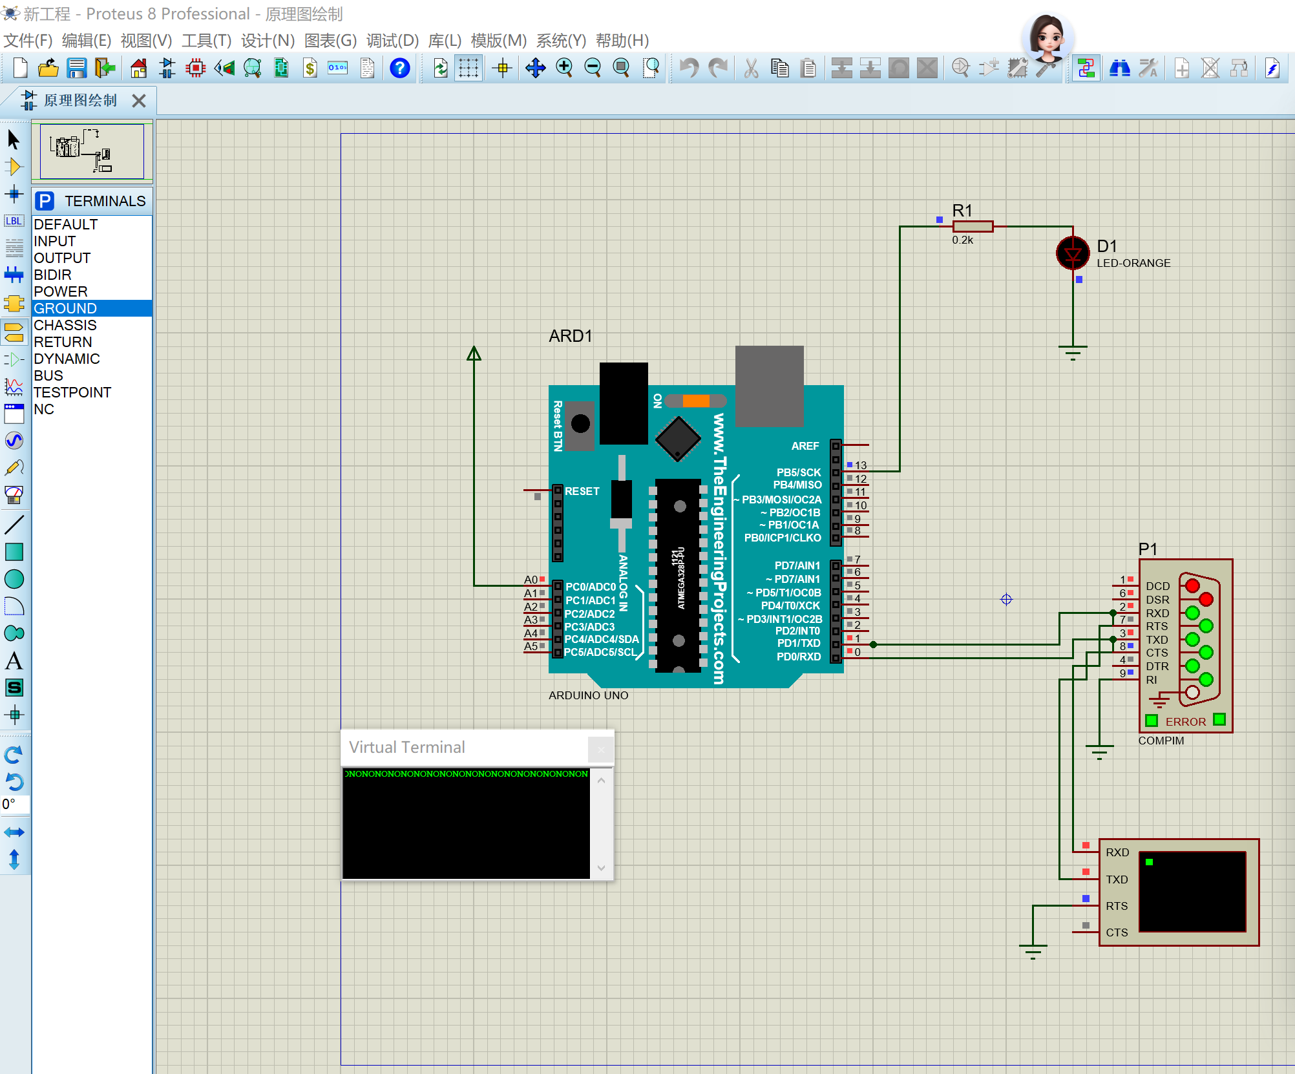The width and height of the screenshot is (1295, 1074).
Task: Select the Component mode tool
Action: tap(14, 167)
